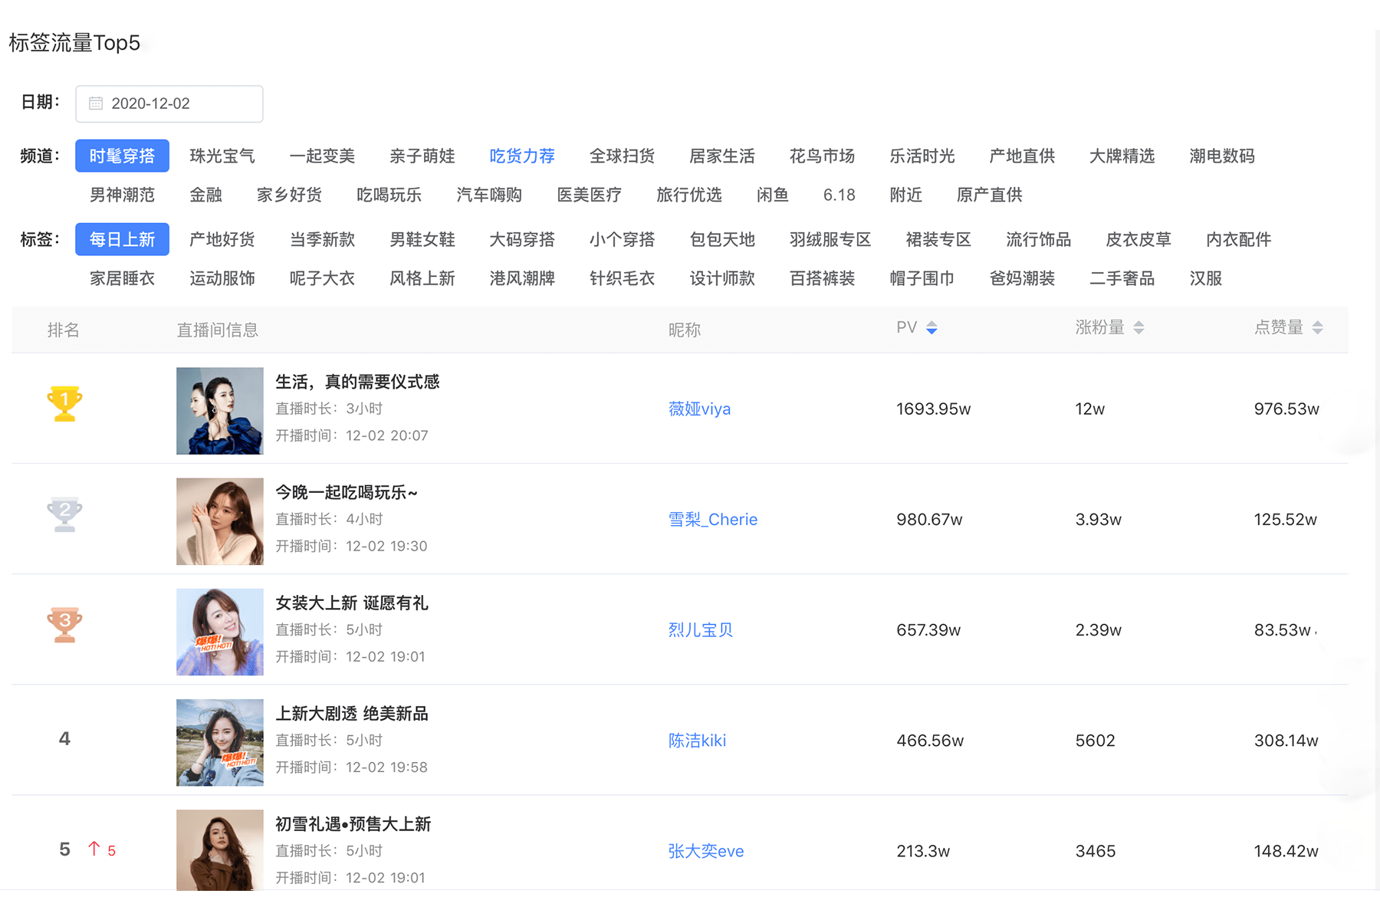1380x920 pixels.
Task: Click the red up-arrow rank change indicator
Action: click(94, 849)
